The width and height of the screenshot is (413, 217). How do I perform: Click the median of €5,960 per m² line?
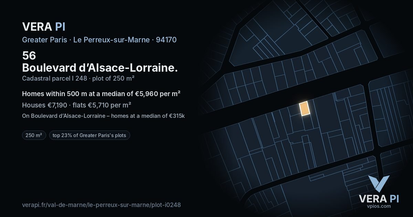coord(102,94)
